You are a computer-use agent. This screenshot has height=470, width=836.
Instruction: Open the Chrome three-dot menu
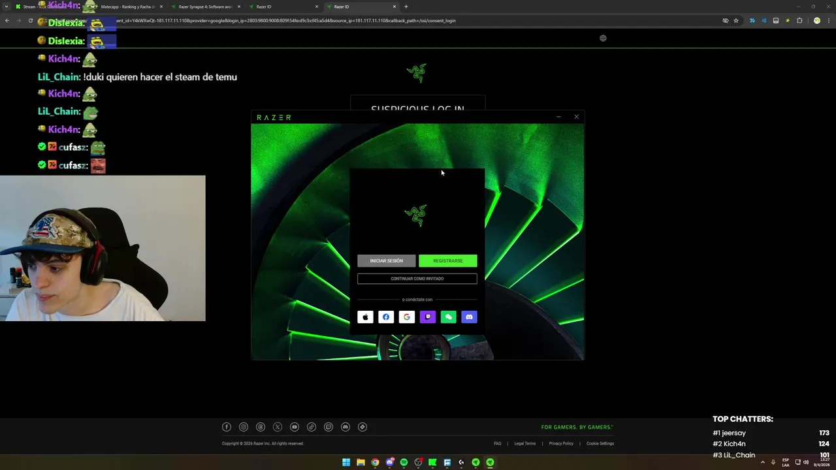click(x=828, y=20)
